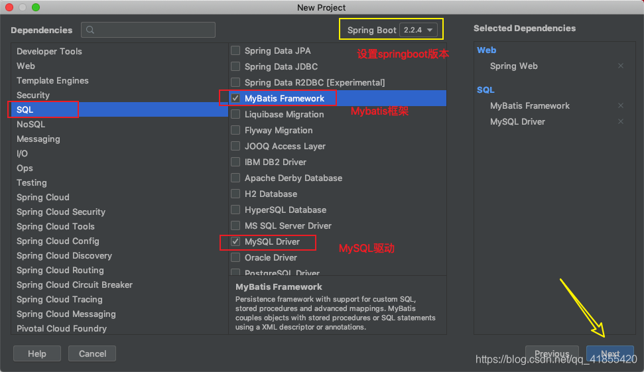Click the search magnifier icon
Screen dimensions: 644x372
pos(90,30)
